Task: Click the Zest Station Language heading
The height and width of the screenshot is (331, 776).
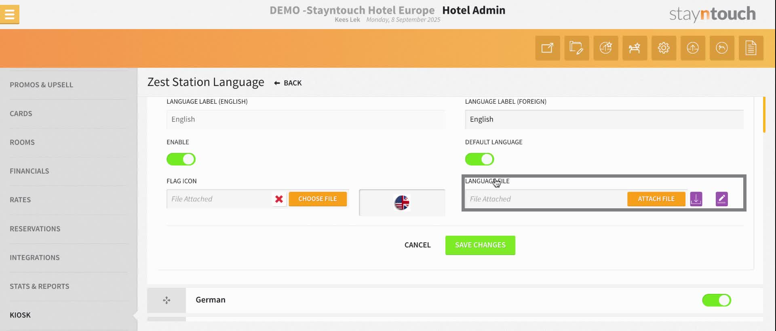Action: point(206,82)
